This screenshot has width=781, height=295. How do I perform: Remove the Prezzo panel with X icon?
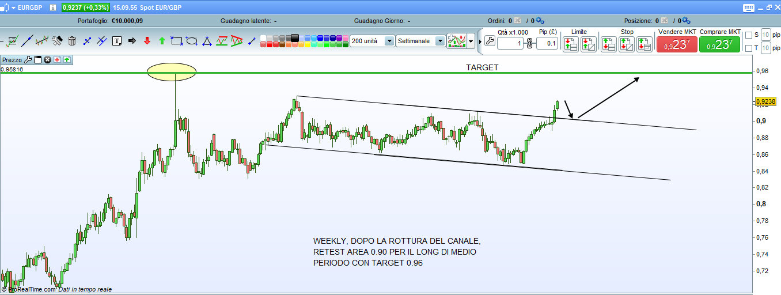click(x=47, y=59)
